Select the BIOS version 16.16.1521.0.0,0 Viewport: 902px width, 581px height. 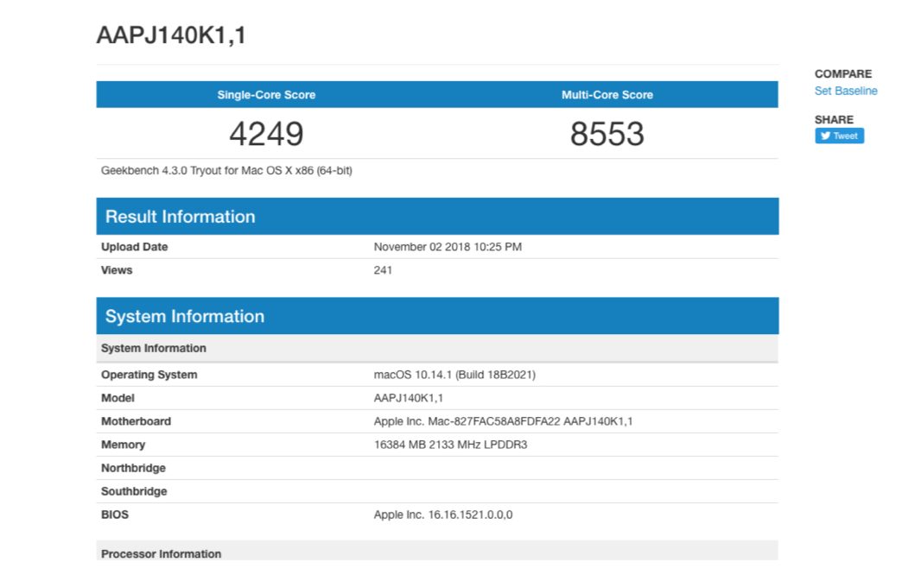[443, 515]
